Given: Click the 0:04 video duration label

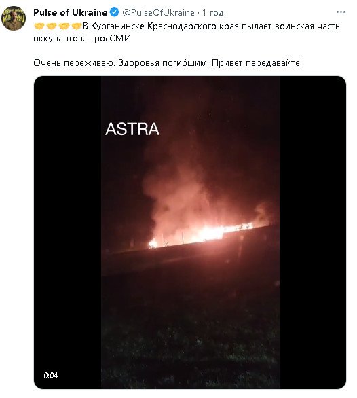Looking at the screenshot, I should tap(51, 375).
